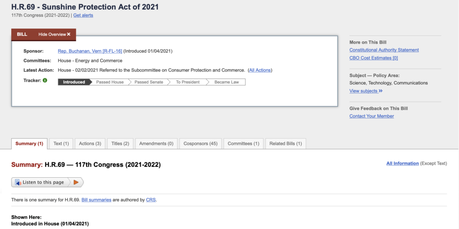Open the All Actions link

tap(260, 70)
